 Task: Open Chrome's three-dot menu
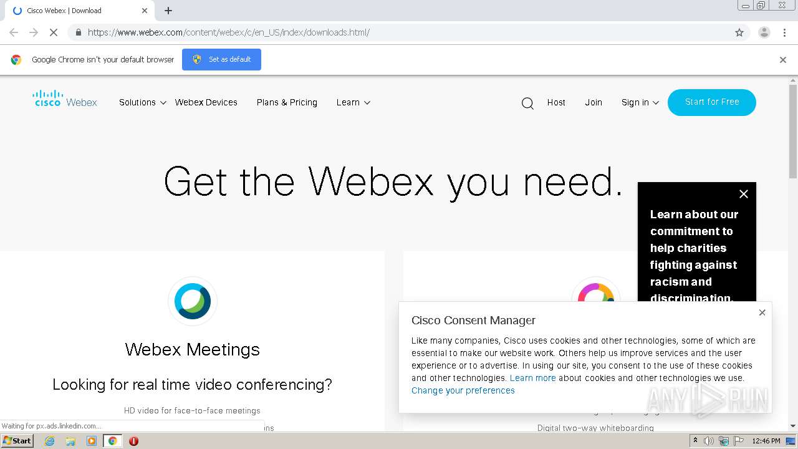click(x=784, y=32)
